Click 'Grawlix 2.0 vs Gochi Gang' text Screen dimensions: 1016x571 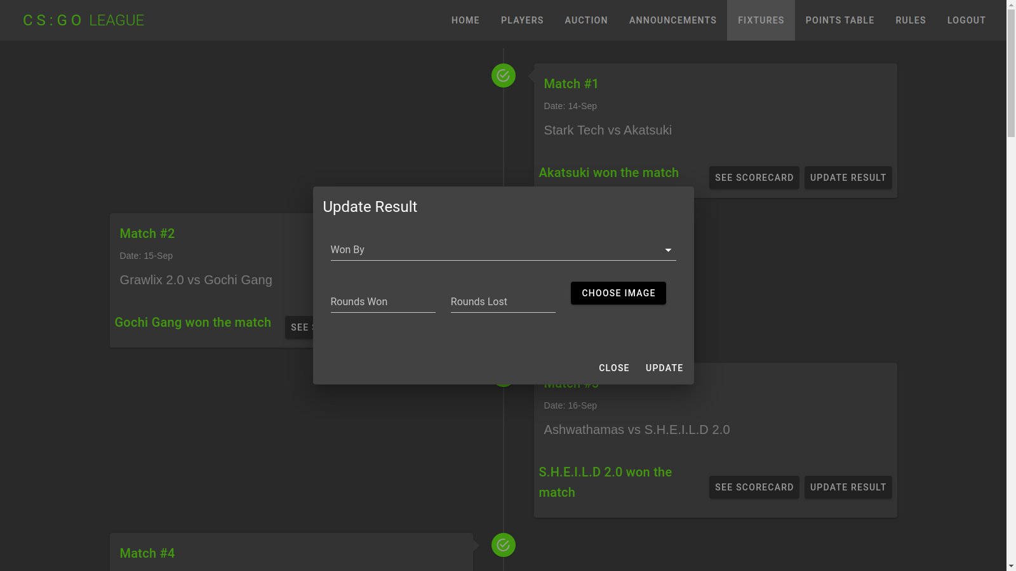pos(196,280)
